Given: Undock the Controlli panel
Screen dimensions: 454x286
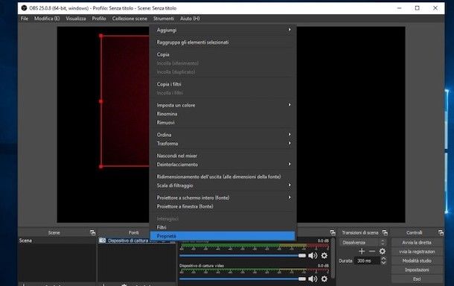Looking at the screenshot, I should pos(441,232).
